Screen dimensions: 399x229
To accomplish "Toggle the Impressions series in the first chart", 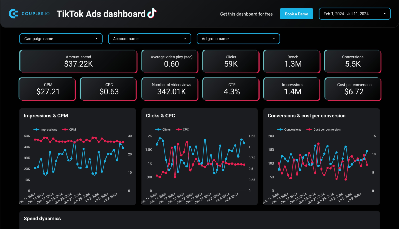I will pos(45,129).
